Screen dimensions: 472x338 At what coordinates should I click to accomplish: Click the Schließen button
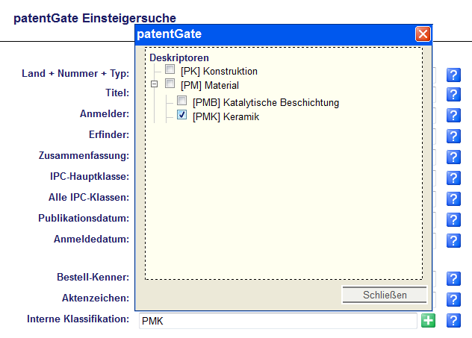click(385, 295)
